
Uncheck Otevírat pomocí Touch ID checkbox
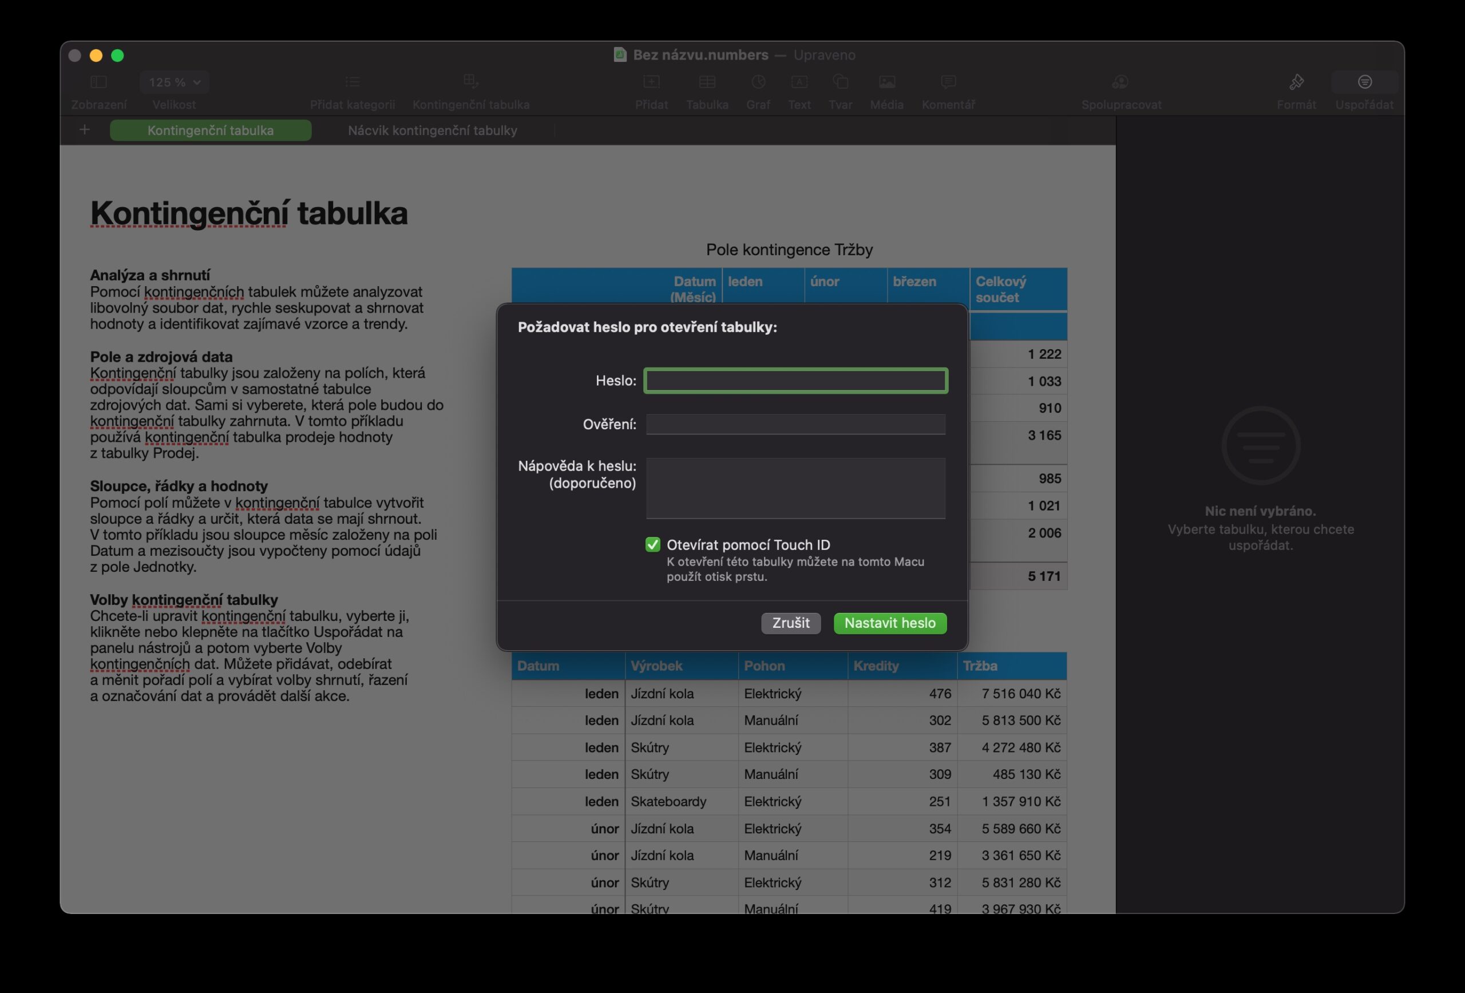tap(652, 545)
